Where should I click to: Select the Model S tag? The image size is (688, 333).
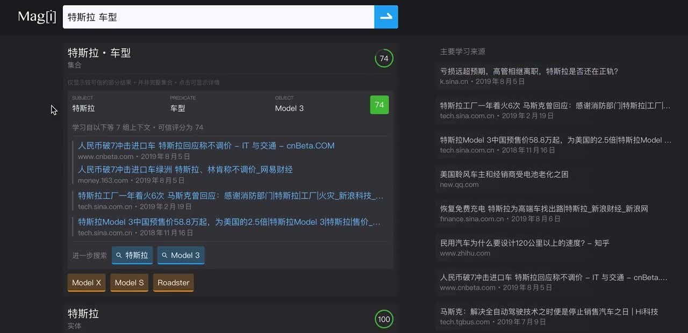pyautogui.click(x=129, y=283)
